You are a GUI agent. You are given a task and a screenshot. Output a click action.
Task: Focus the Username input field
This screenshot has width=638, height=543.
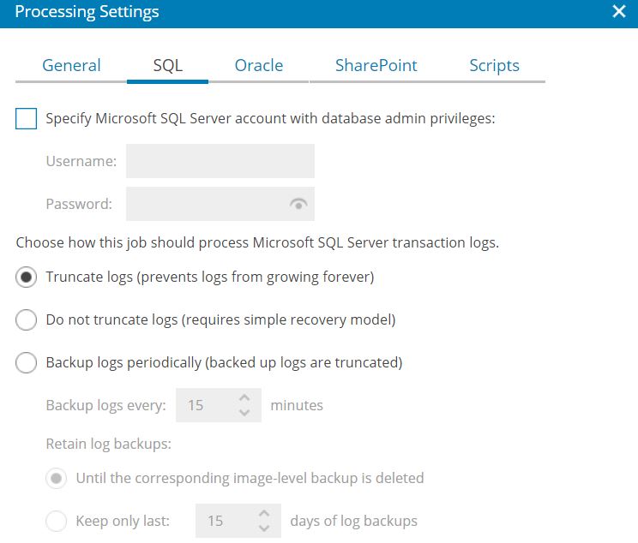click(x=220, y=161)
